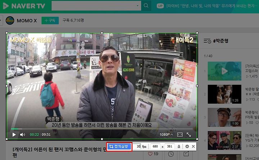Play the video with the play button
259x160 pixels.
pyautogui.click(x=14, y=135)
